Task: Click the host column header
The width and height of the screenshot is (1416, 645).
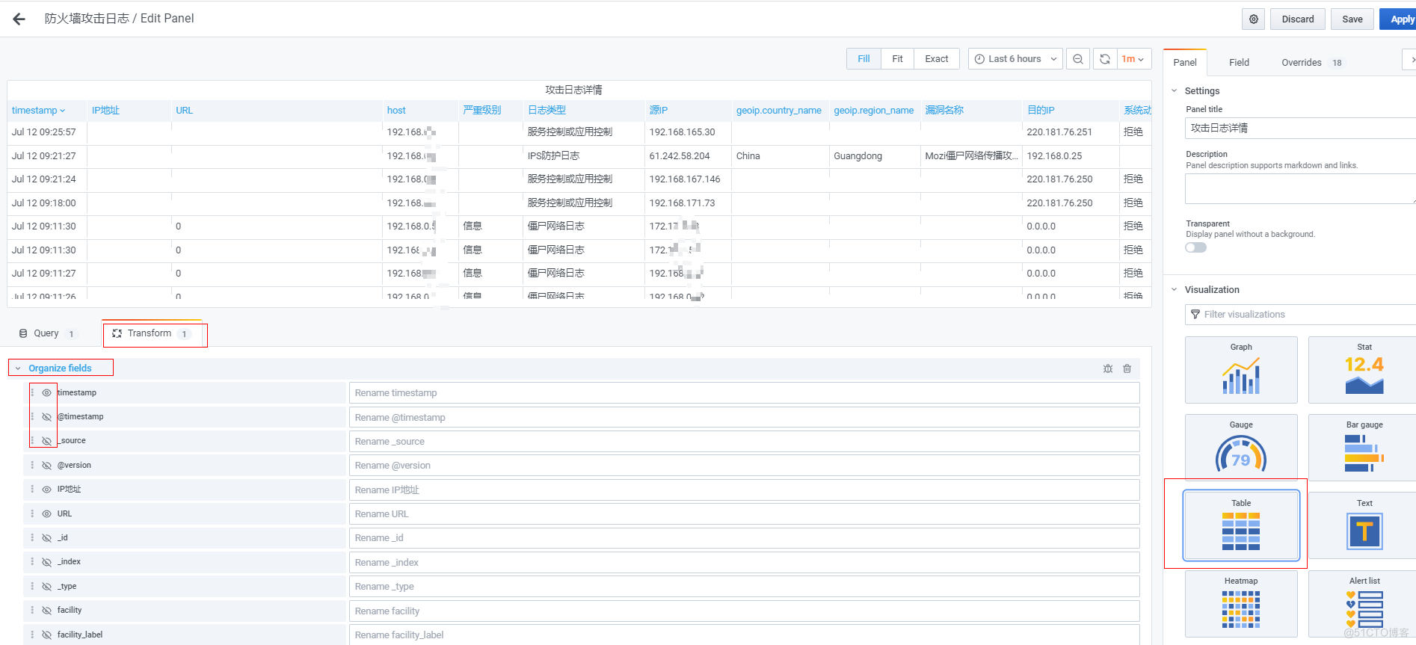Action: (396, 111)
